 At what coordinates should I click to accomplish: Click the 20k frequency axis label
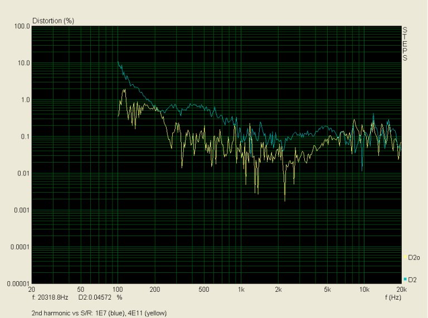[x=401, y=290]
